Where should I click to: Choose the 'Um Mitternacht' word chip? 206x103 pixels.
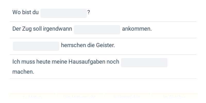[80, 97]
